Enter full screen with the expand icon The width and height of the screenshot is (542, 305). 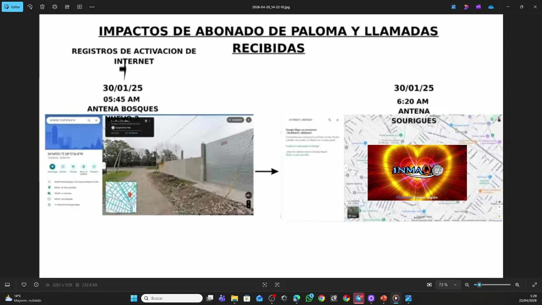pos(534,285)
